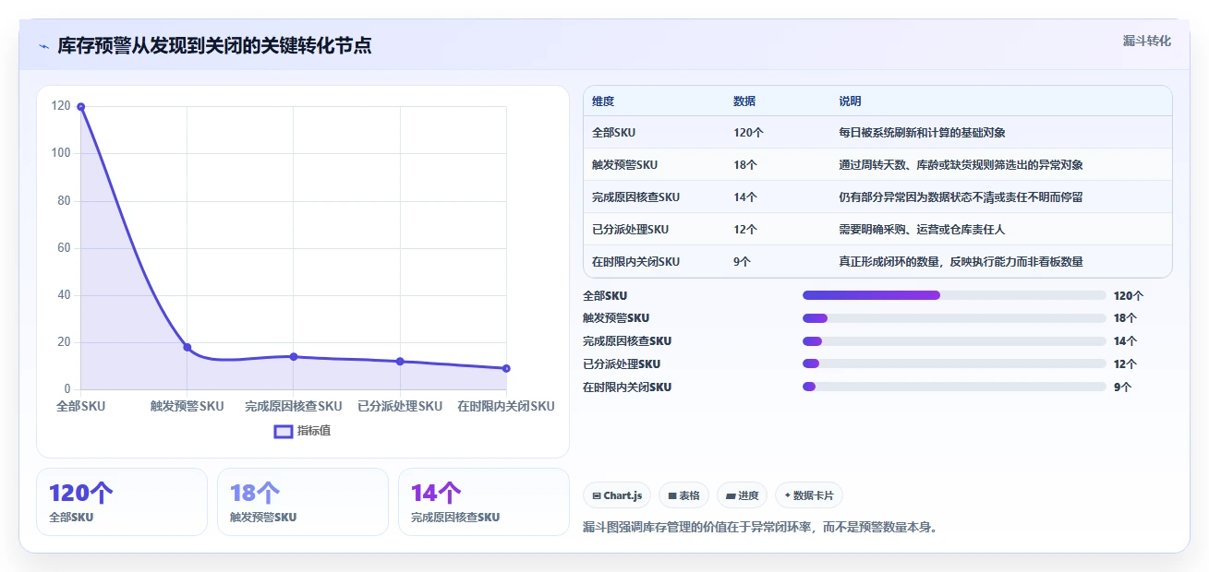Select the 数据卡片 tag chip
1209x572 pixels.
click(x=809, y=495)
